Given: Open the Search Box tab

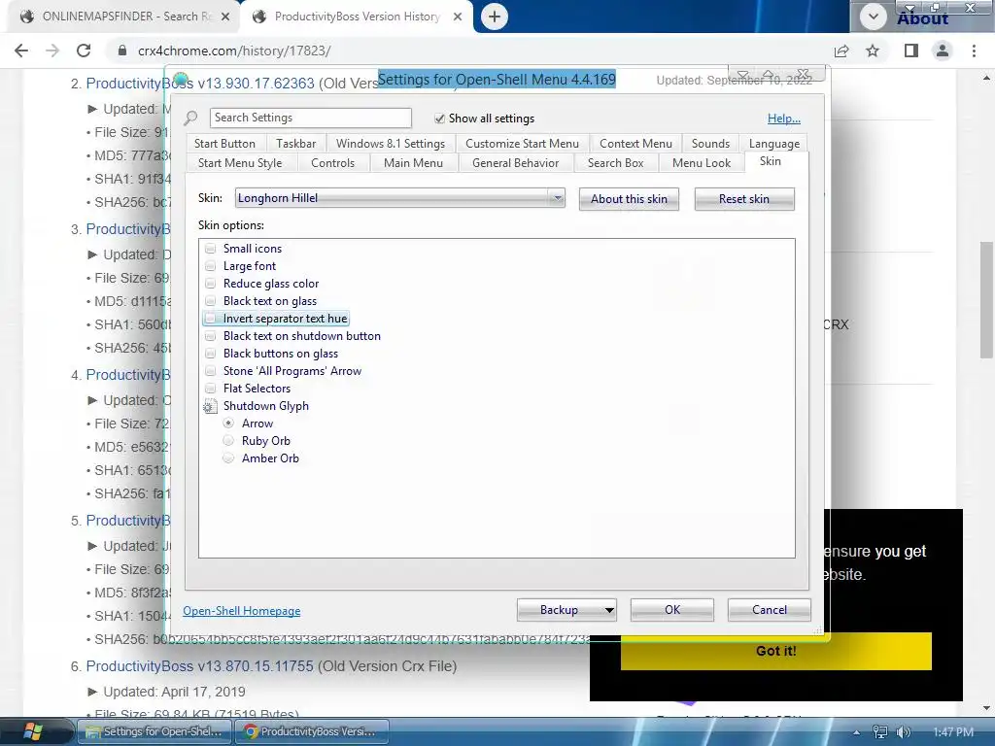Looking at the screenshot, I should pos(615,163).
